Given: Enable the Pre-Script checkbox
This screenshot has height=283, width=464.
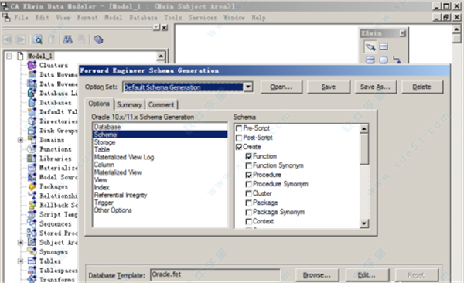Looking at the screenshot, I should (239, 128).
